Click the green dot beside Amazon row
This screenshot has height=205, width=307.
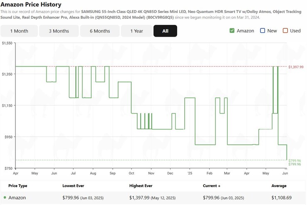point(5,198)
